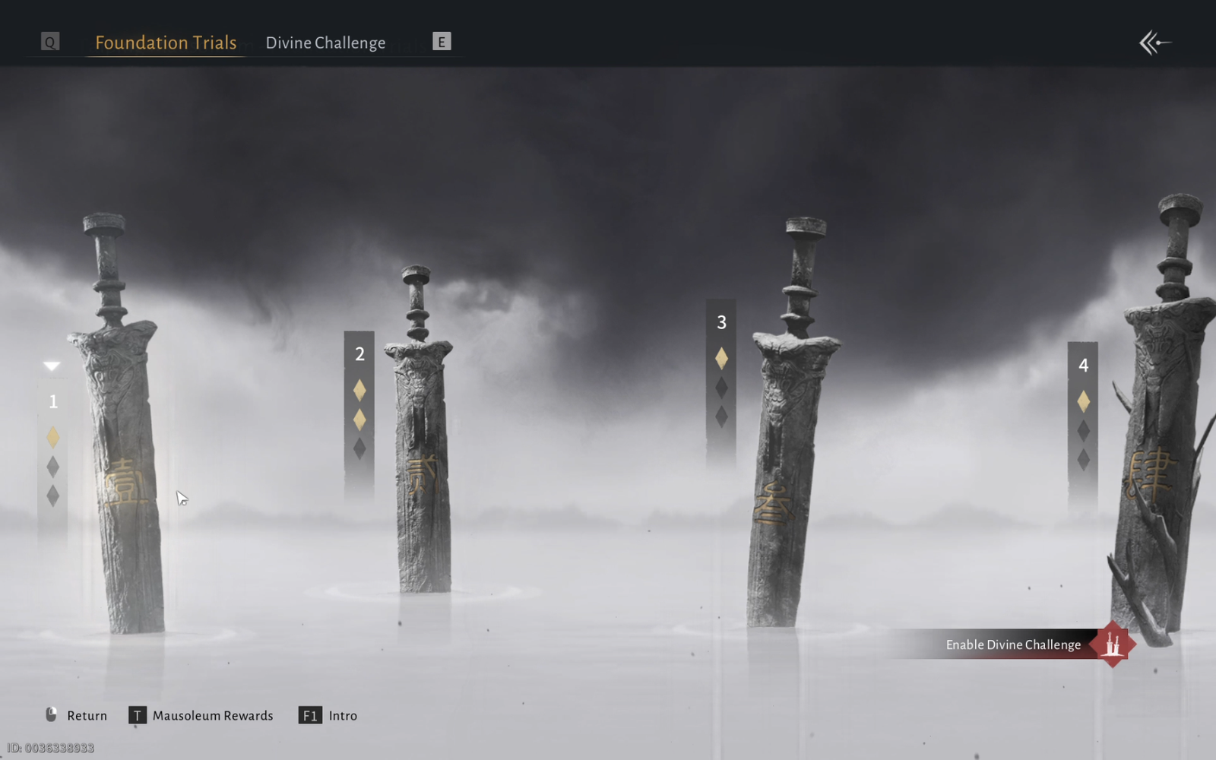This screenshot has width=1216, height=760.
Task: Click the ID: 0036338933 text
Action: [x=50, y=748]
